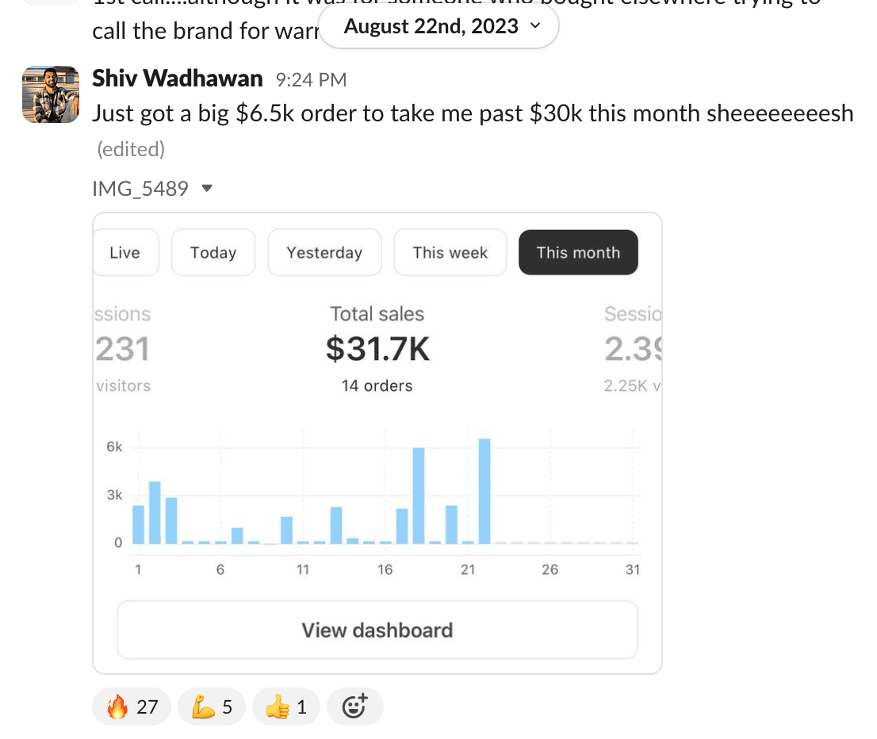Click the tallest bar at day 22
Image resolution: width=877 pixels, height=739 pixels.
[x=484, y=491]
